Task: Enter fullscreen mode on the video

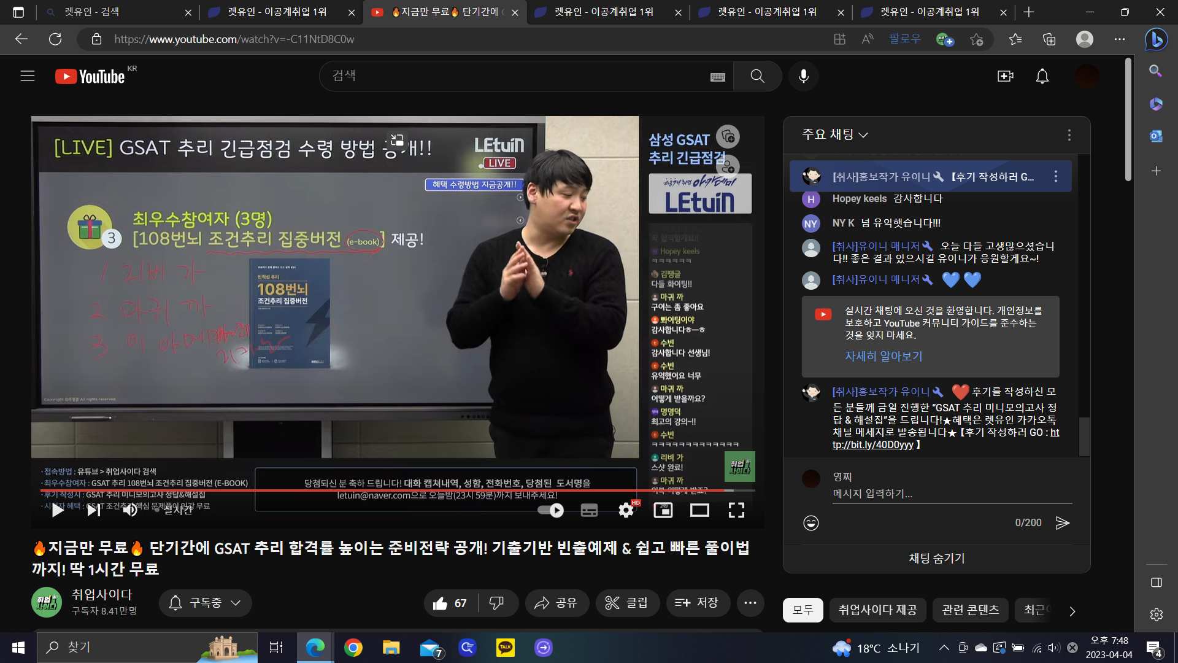Action: coord(736,510)
